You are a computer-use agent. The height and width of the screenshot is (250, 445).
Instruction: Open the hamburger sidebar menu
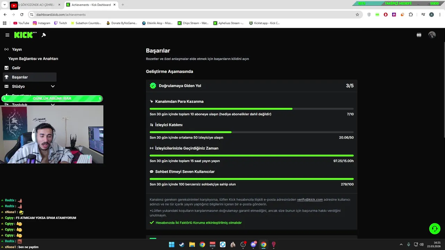click(7, 35)
